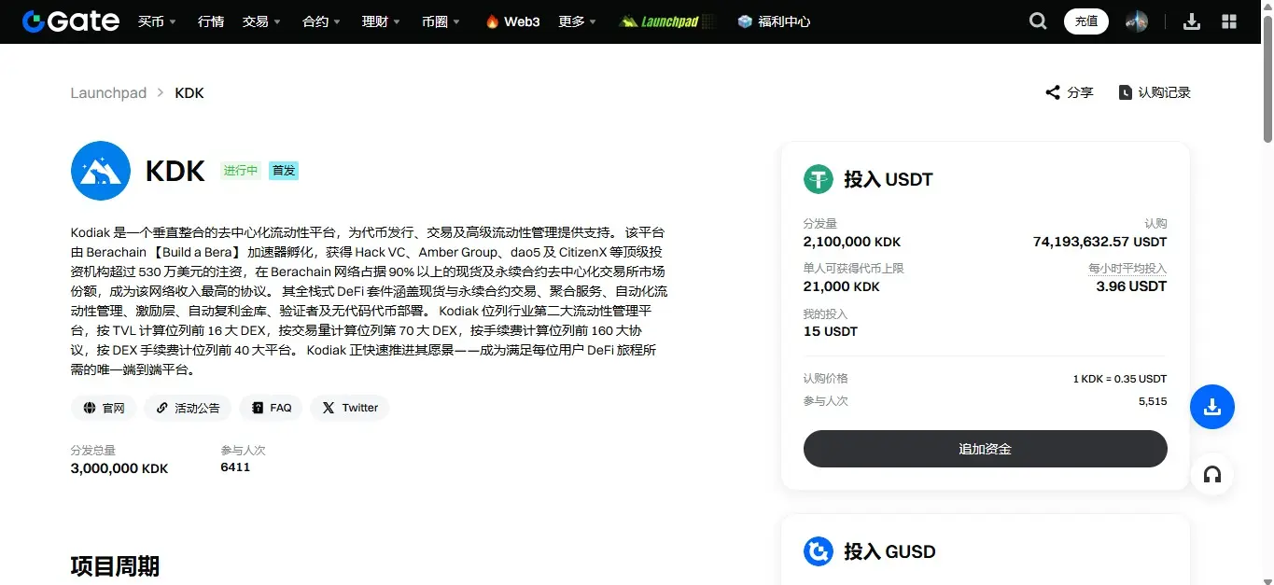Screen dimensions: 1274x585
Task: Click the 15 USDT my investment value
Action: coord(831,331)
